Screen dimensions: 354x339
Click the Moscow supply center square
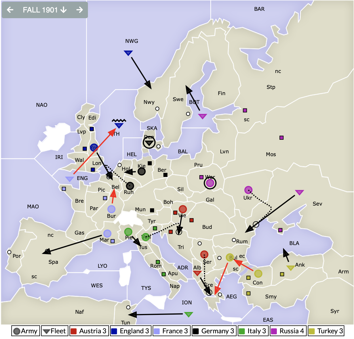(281, 138)
